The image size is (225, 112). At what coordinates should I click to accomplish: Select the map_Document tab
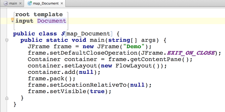pyautogui.click(x=46, y=3)
